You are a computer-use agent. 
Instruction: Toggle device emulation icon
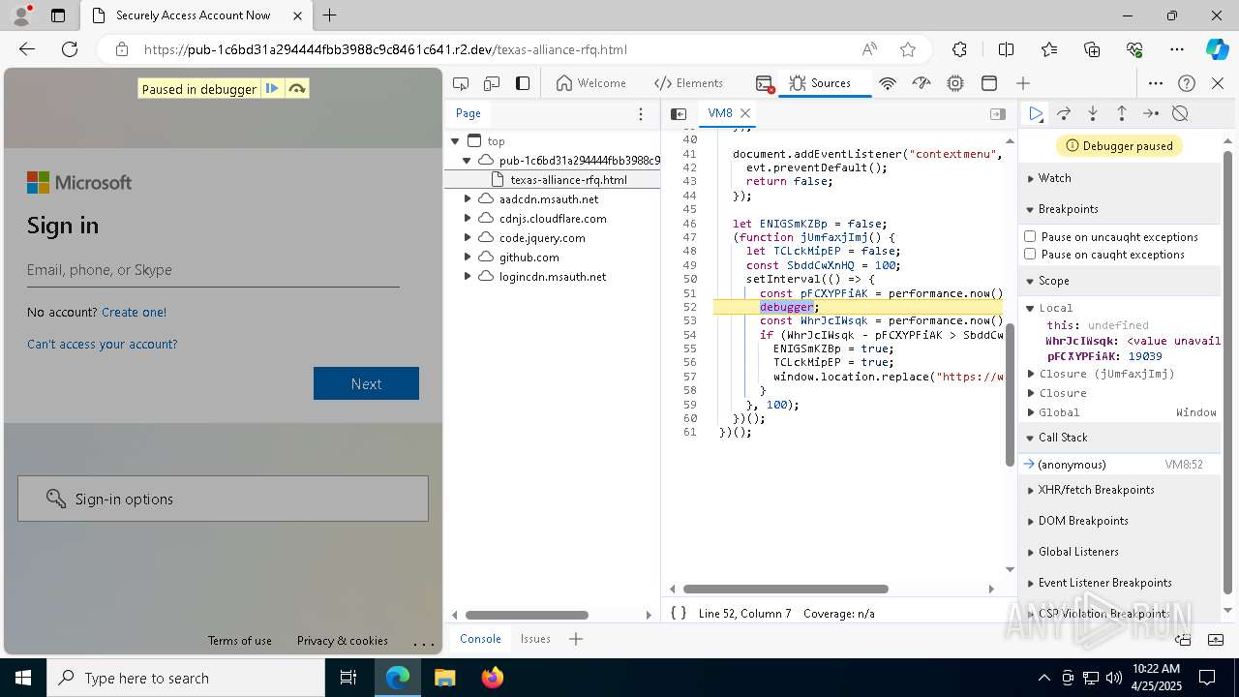(492, 83)
